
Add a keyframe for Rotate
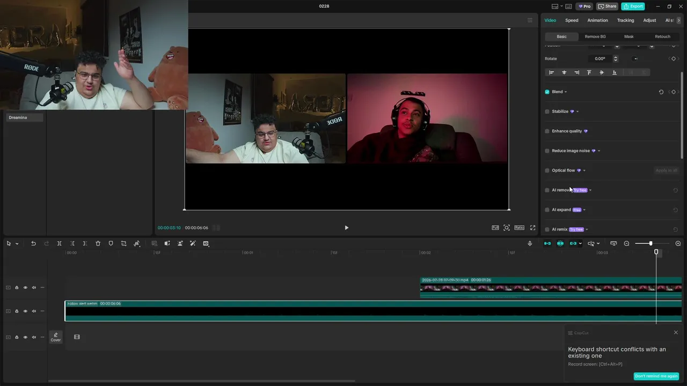[674, 58]
